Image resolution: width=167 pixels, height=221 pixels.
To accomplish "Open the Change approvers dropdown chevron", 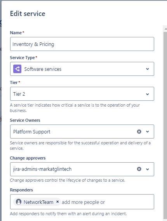I will pyautogui.click(x=147, y=169).
